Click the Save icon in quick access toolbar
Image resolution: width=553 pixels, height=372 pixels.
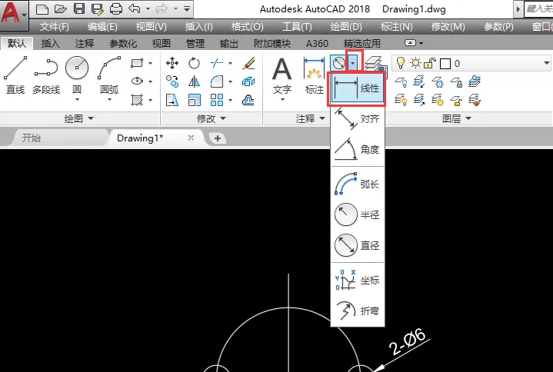tap(79, 8)
